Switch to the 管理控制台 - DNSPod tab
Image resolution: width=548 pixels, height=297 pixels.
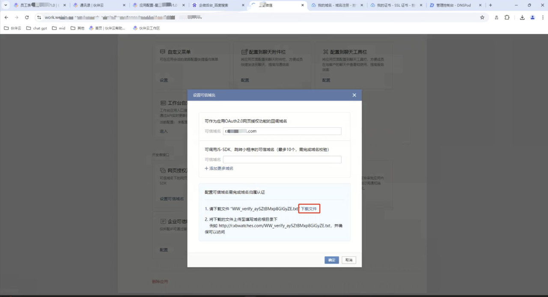(x=453, y=5)
